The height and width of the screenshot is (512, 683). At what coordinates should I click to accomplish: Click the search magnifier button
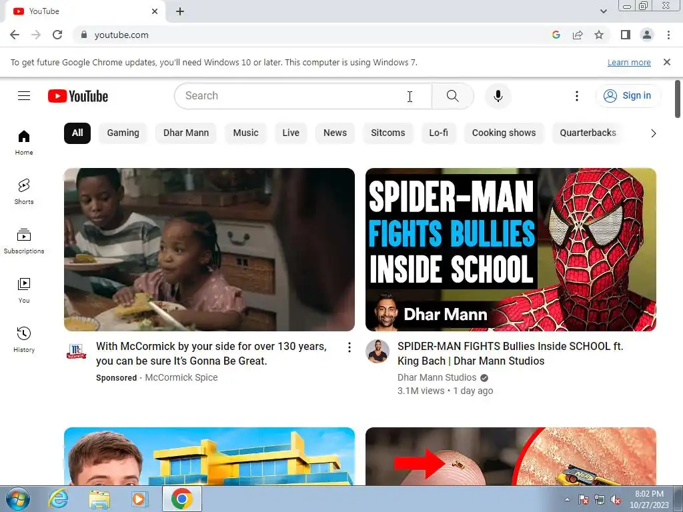click(x=453, y=96)
